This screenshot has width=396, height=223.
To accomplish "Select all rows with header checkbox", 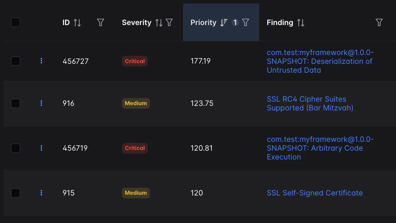I will 16,23.
